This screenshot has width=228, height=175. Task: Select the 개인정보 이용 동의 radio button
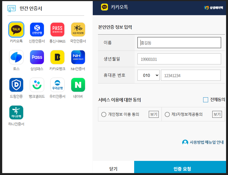(104, 114)
